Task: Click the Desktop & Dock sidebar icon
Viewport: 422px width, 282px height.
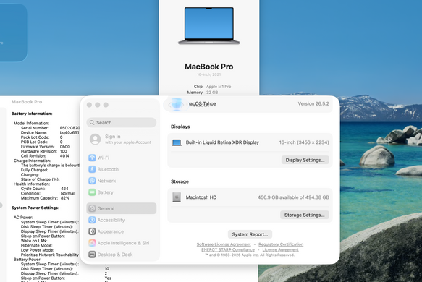Action: [92, 255]
